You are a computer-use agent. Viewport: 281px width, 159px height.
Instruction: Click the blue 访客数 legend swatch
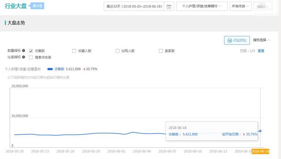pyautogui.click(x=50, y=69)
